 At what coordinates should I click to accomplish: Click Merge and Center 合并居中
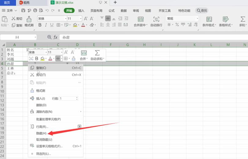140,21
